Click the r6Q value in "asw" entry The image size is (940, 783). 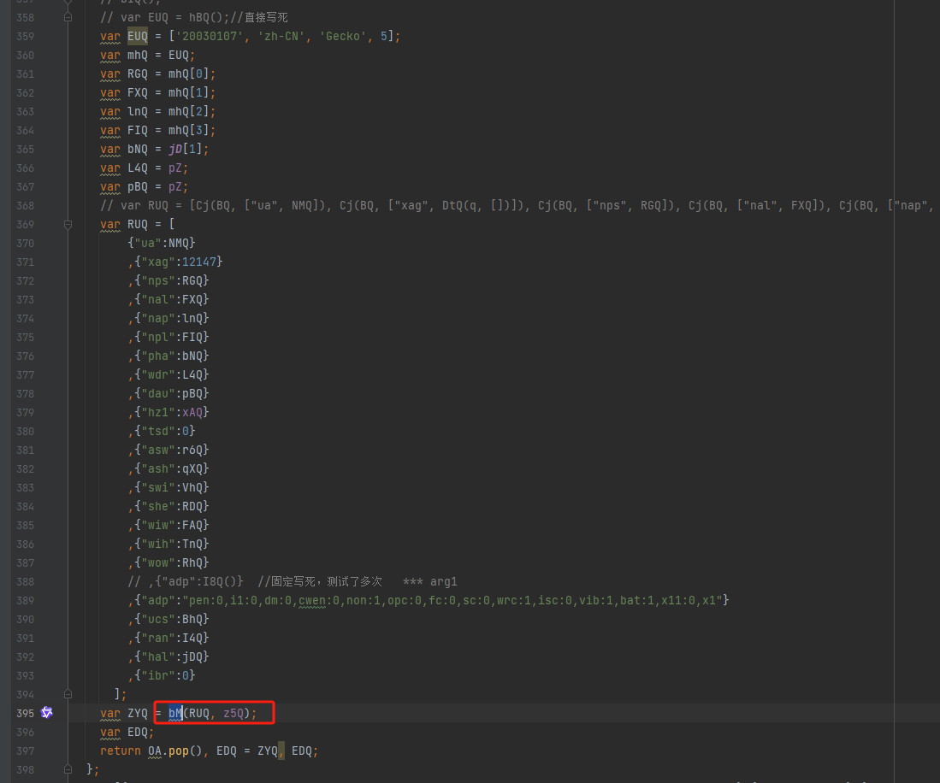(x=192, y=450)
